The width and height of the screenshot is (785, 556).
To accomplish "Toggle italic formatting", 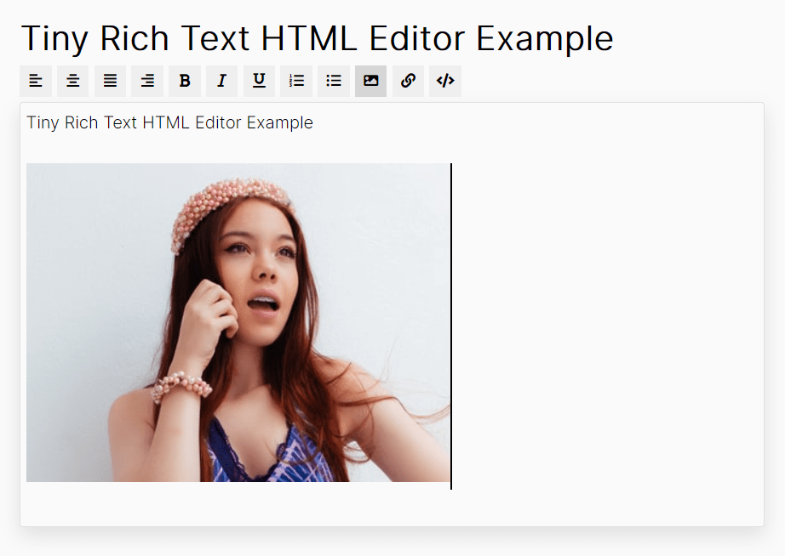I will 221,81.
